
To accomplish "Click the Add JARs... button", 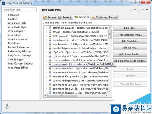I will (130, 28).
